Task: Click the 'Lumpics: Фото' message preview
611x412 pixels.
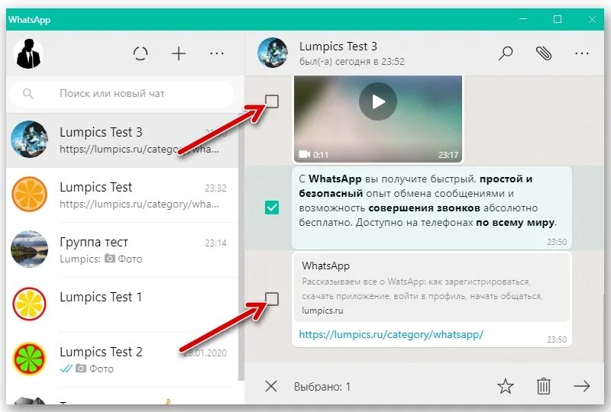Action: (101, 259)
